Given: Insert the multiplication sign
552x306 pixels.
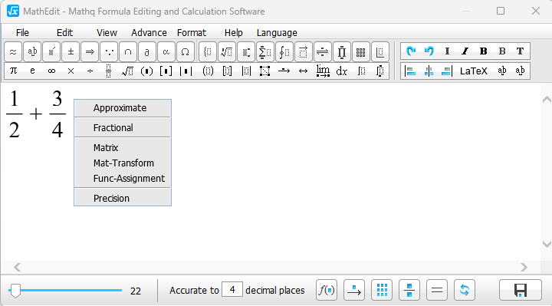Looking at the screenshot, I should point(71,71).
